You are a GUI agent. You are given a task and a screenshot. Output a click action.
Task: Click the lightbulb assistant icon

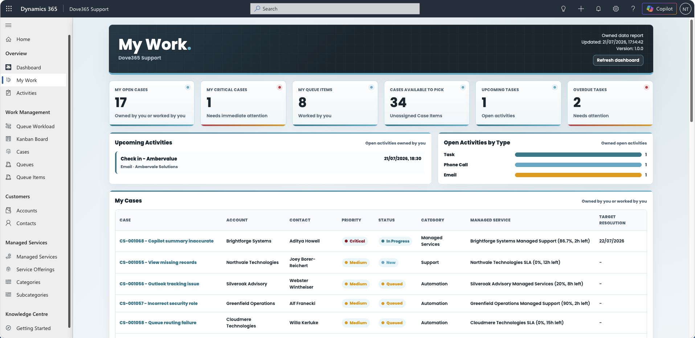(x=563, y=9)
